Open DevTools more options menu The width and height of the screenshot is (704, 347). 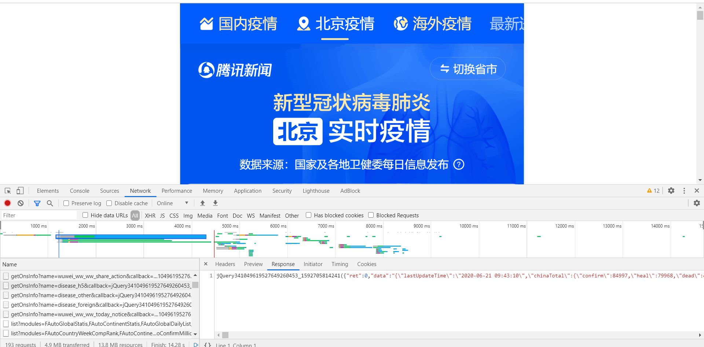pos(684,191)
